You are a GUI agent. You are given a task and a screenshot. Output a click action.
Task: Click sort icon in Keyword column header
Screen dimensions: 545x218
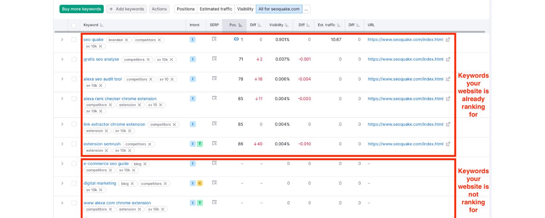(102, 25)
